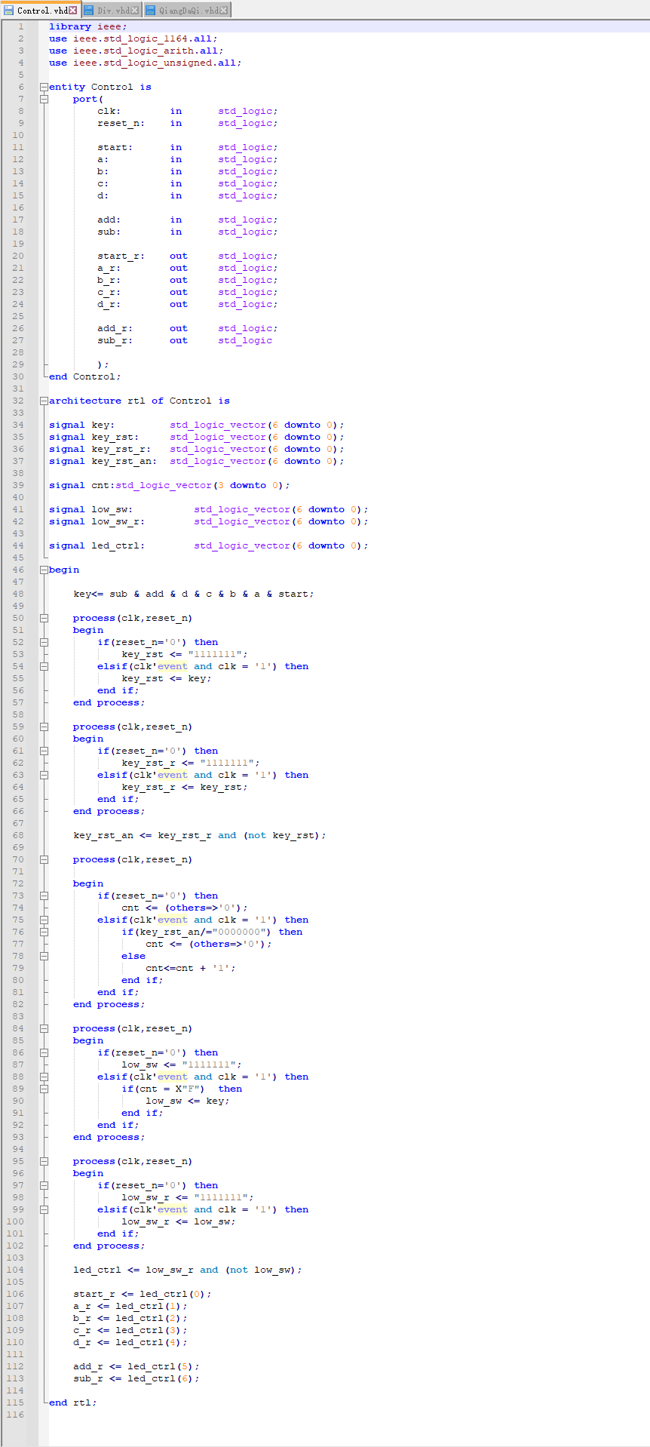Fold the elsif clause at line 63
Viewport: 650px width, 1447px height.
tap(44, 775)
